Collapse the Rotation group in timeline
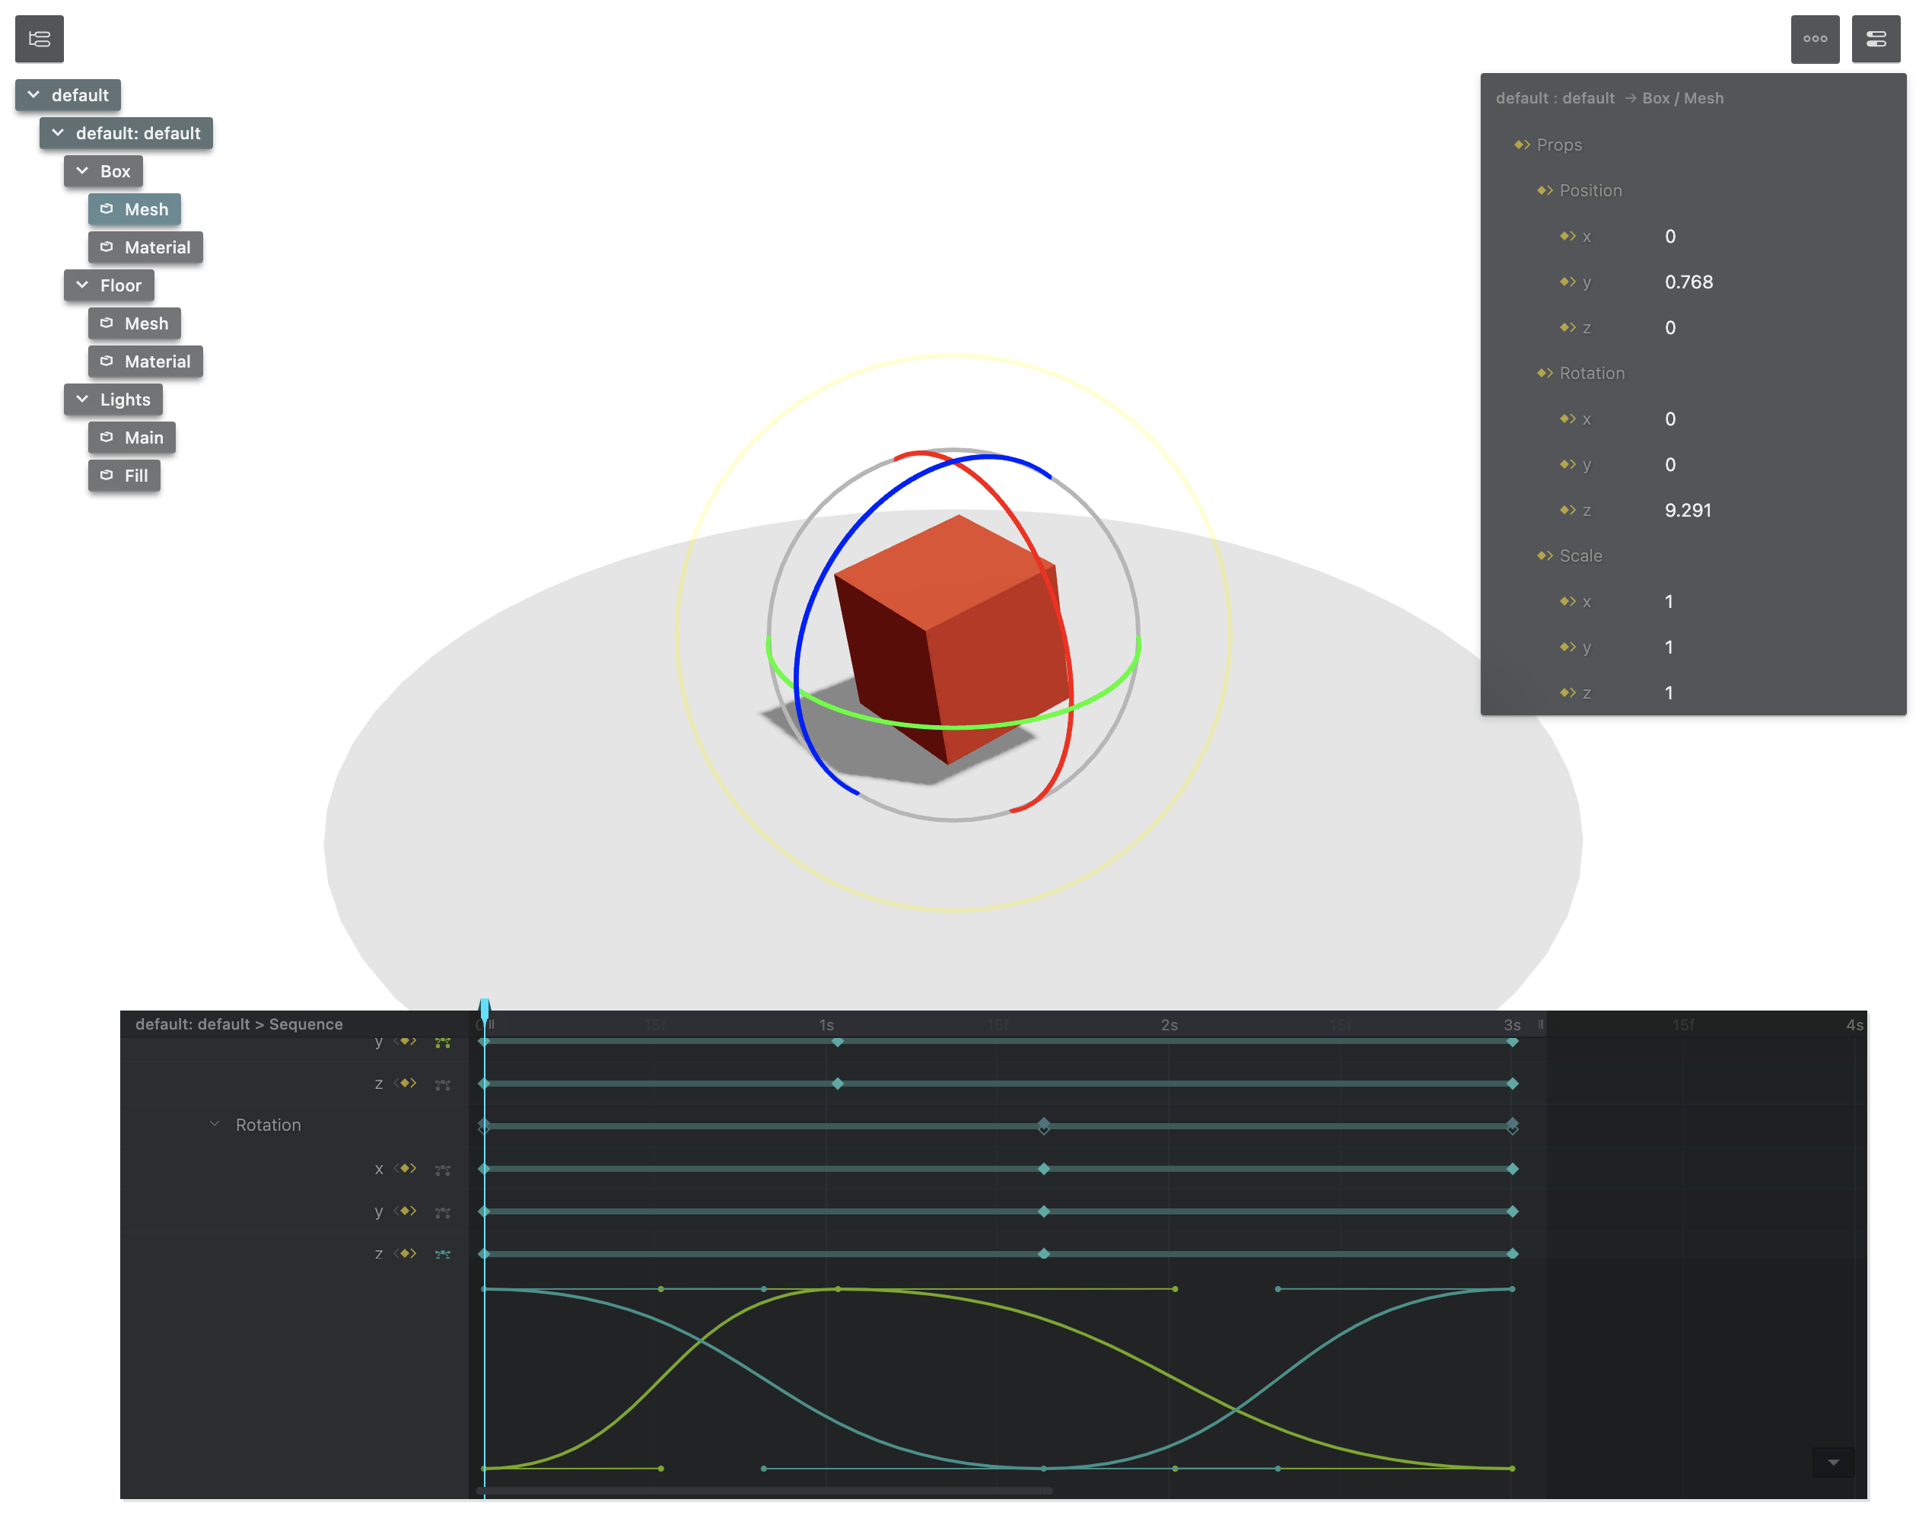This screenshot has height=1528, width=1916. click(214, 1125)
